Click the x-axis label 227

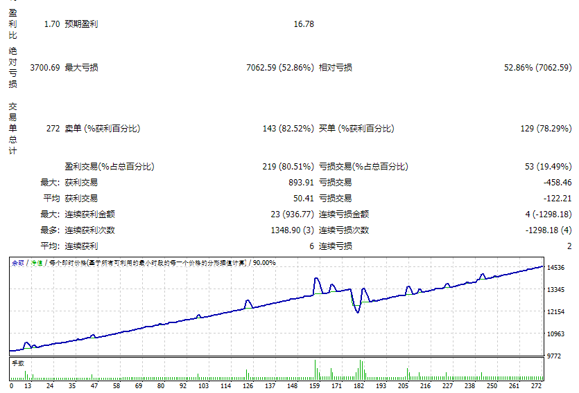[x=447, y=386]
